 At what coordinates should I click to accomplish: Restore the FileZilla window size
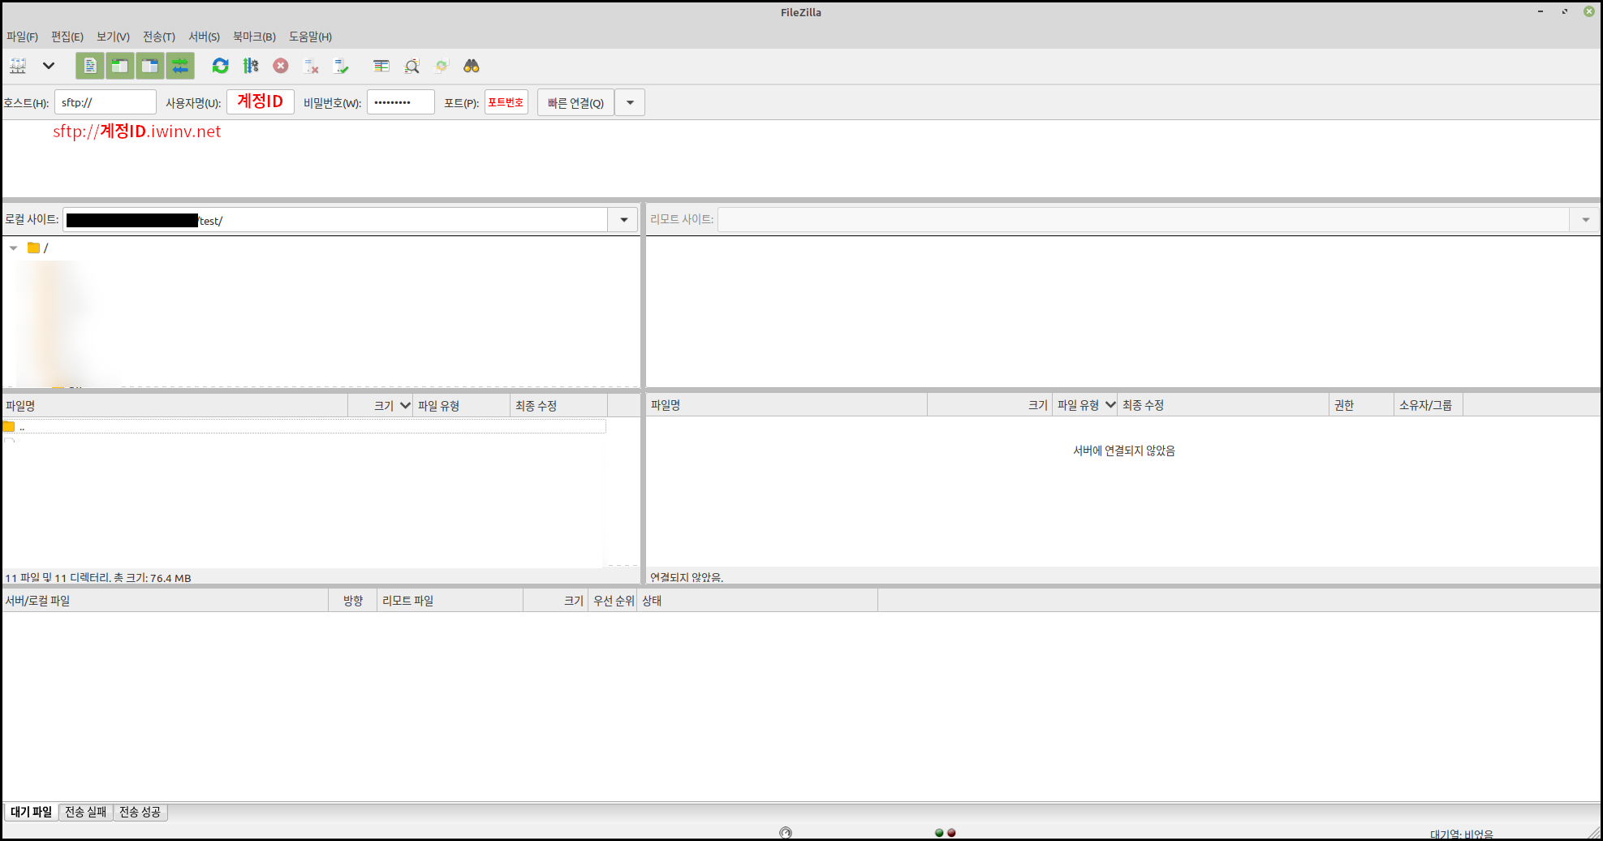point(1564,11)
